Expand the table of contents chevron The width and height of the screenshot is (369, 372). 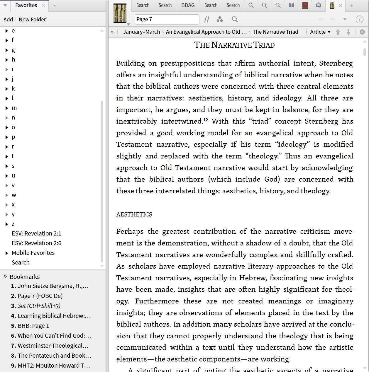pos(112,32)
